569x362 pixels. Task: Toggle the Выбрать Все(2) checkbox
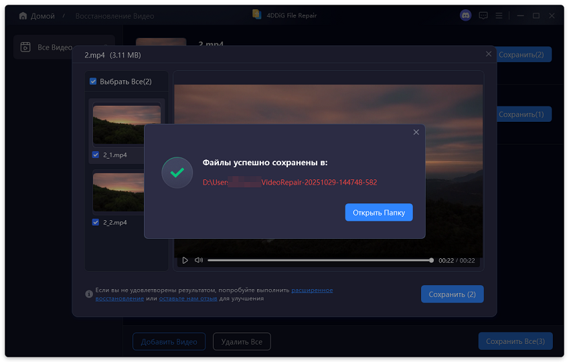coord(93,81)
